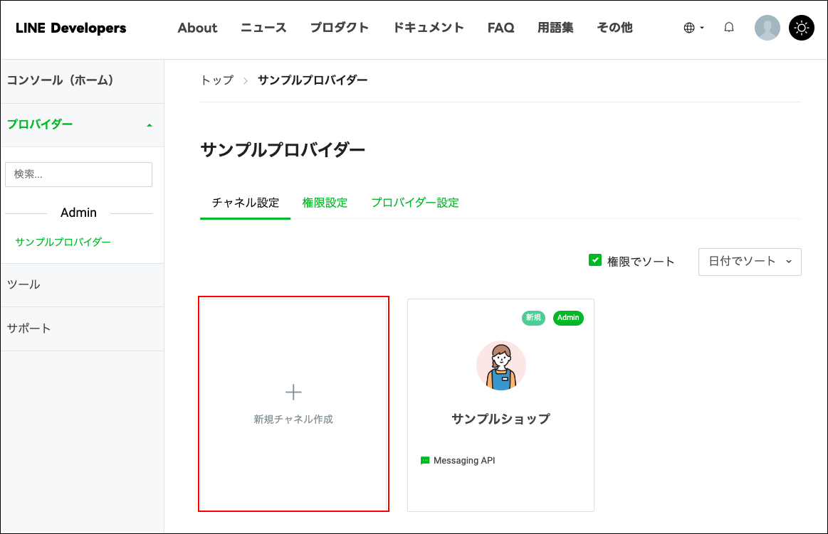Open 用語集 page
This screenshot has height=534, width=828.
[555, 28]
